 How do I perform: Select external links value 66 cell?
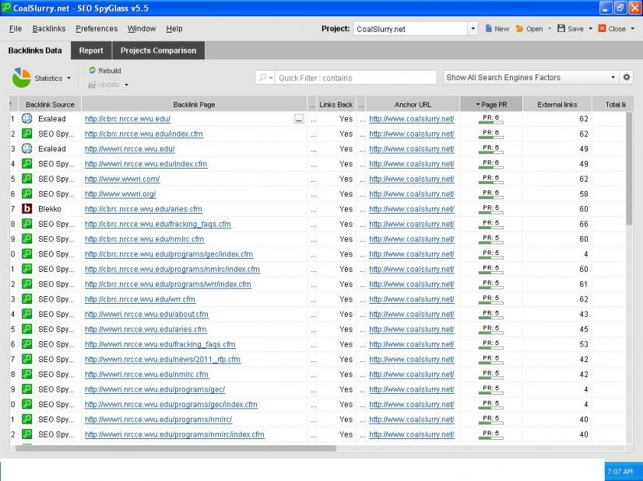557,224
